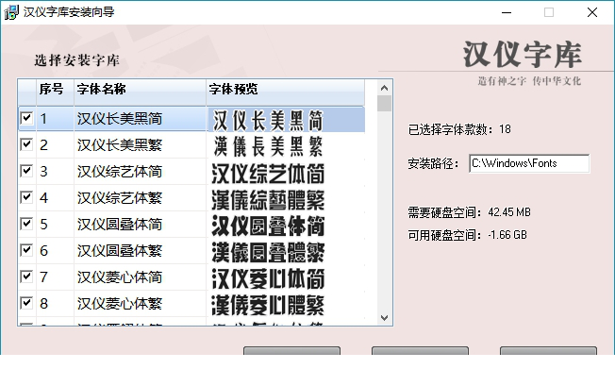Click the preview image of row 3 综艺体简
The image size is (615, 369).
tap(268, 174)
